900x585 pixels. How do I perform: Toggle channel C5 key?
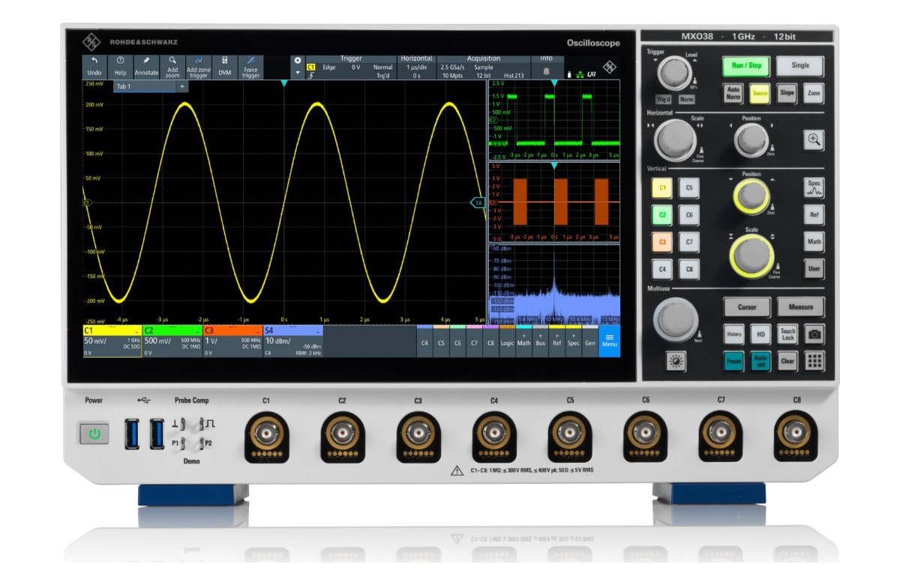pos(689,187)
